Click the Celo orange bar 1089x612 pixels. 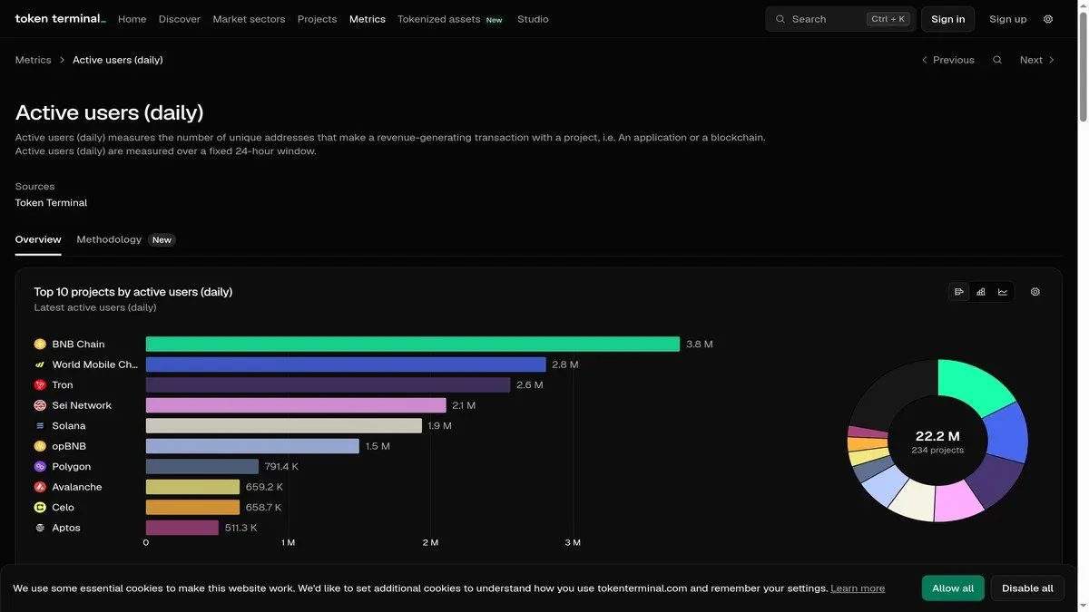coord(192,508)
